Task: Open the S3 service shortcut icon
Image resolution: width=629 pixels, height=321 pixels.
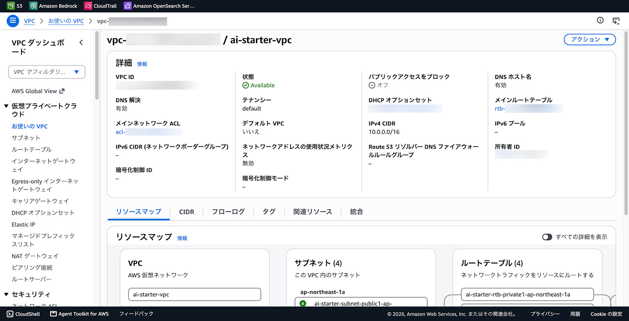Action: [x=11, y=6]
